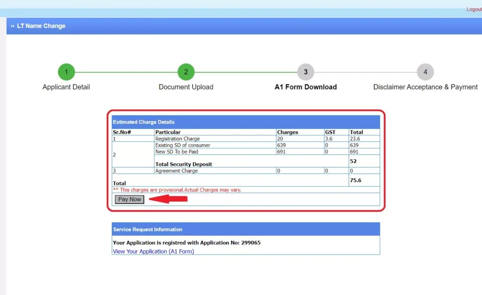
Task: Select the A1 Form Download step label
Action: pyautogui.click(x=305, y=87)
